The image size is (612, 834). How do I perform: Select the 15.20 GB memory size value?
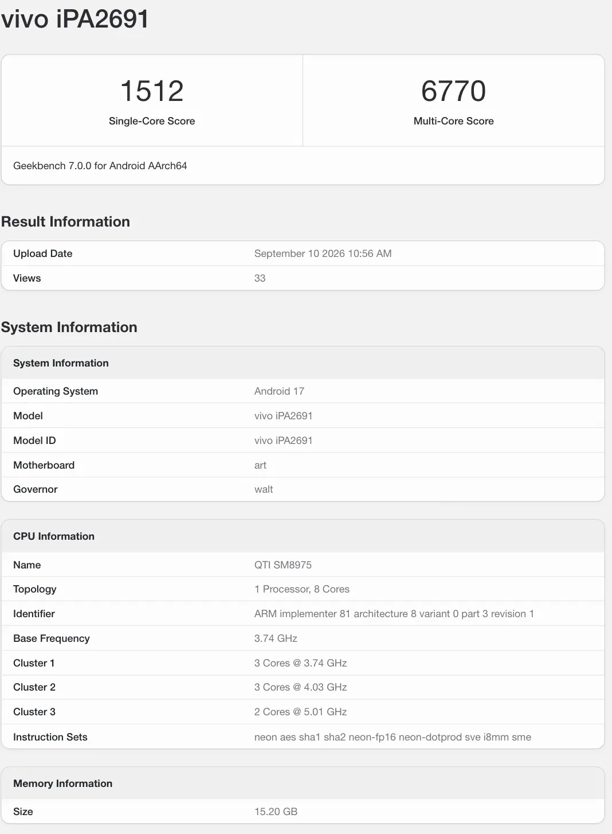(276, 812)
